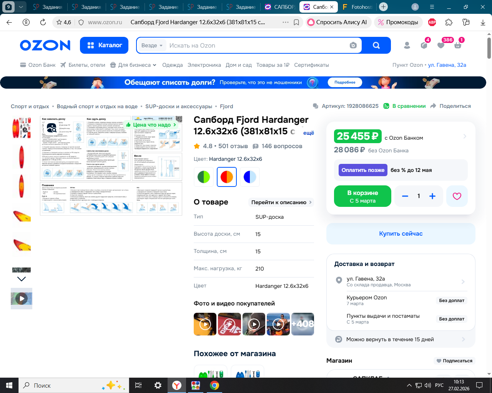
Task: Click the Share arrow icon
Action: 433,106
